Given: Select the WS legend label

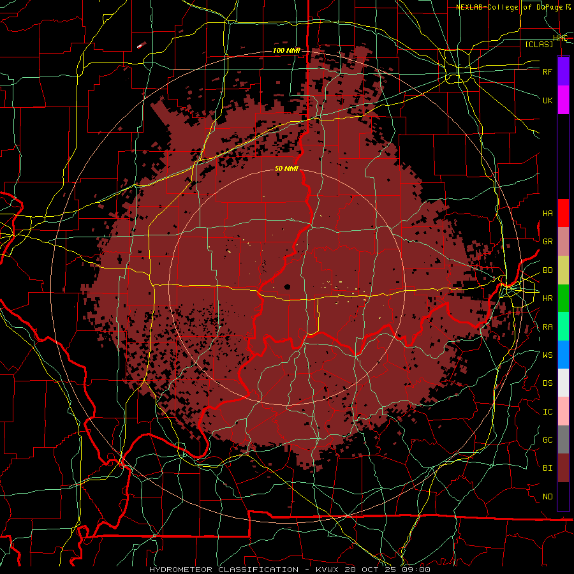Looking at the screenshot, I should tap(548, 355).
